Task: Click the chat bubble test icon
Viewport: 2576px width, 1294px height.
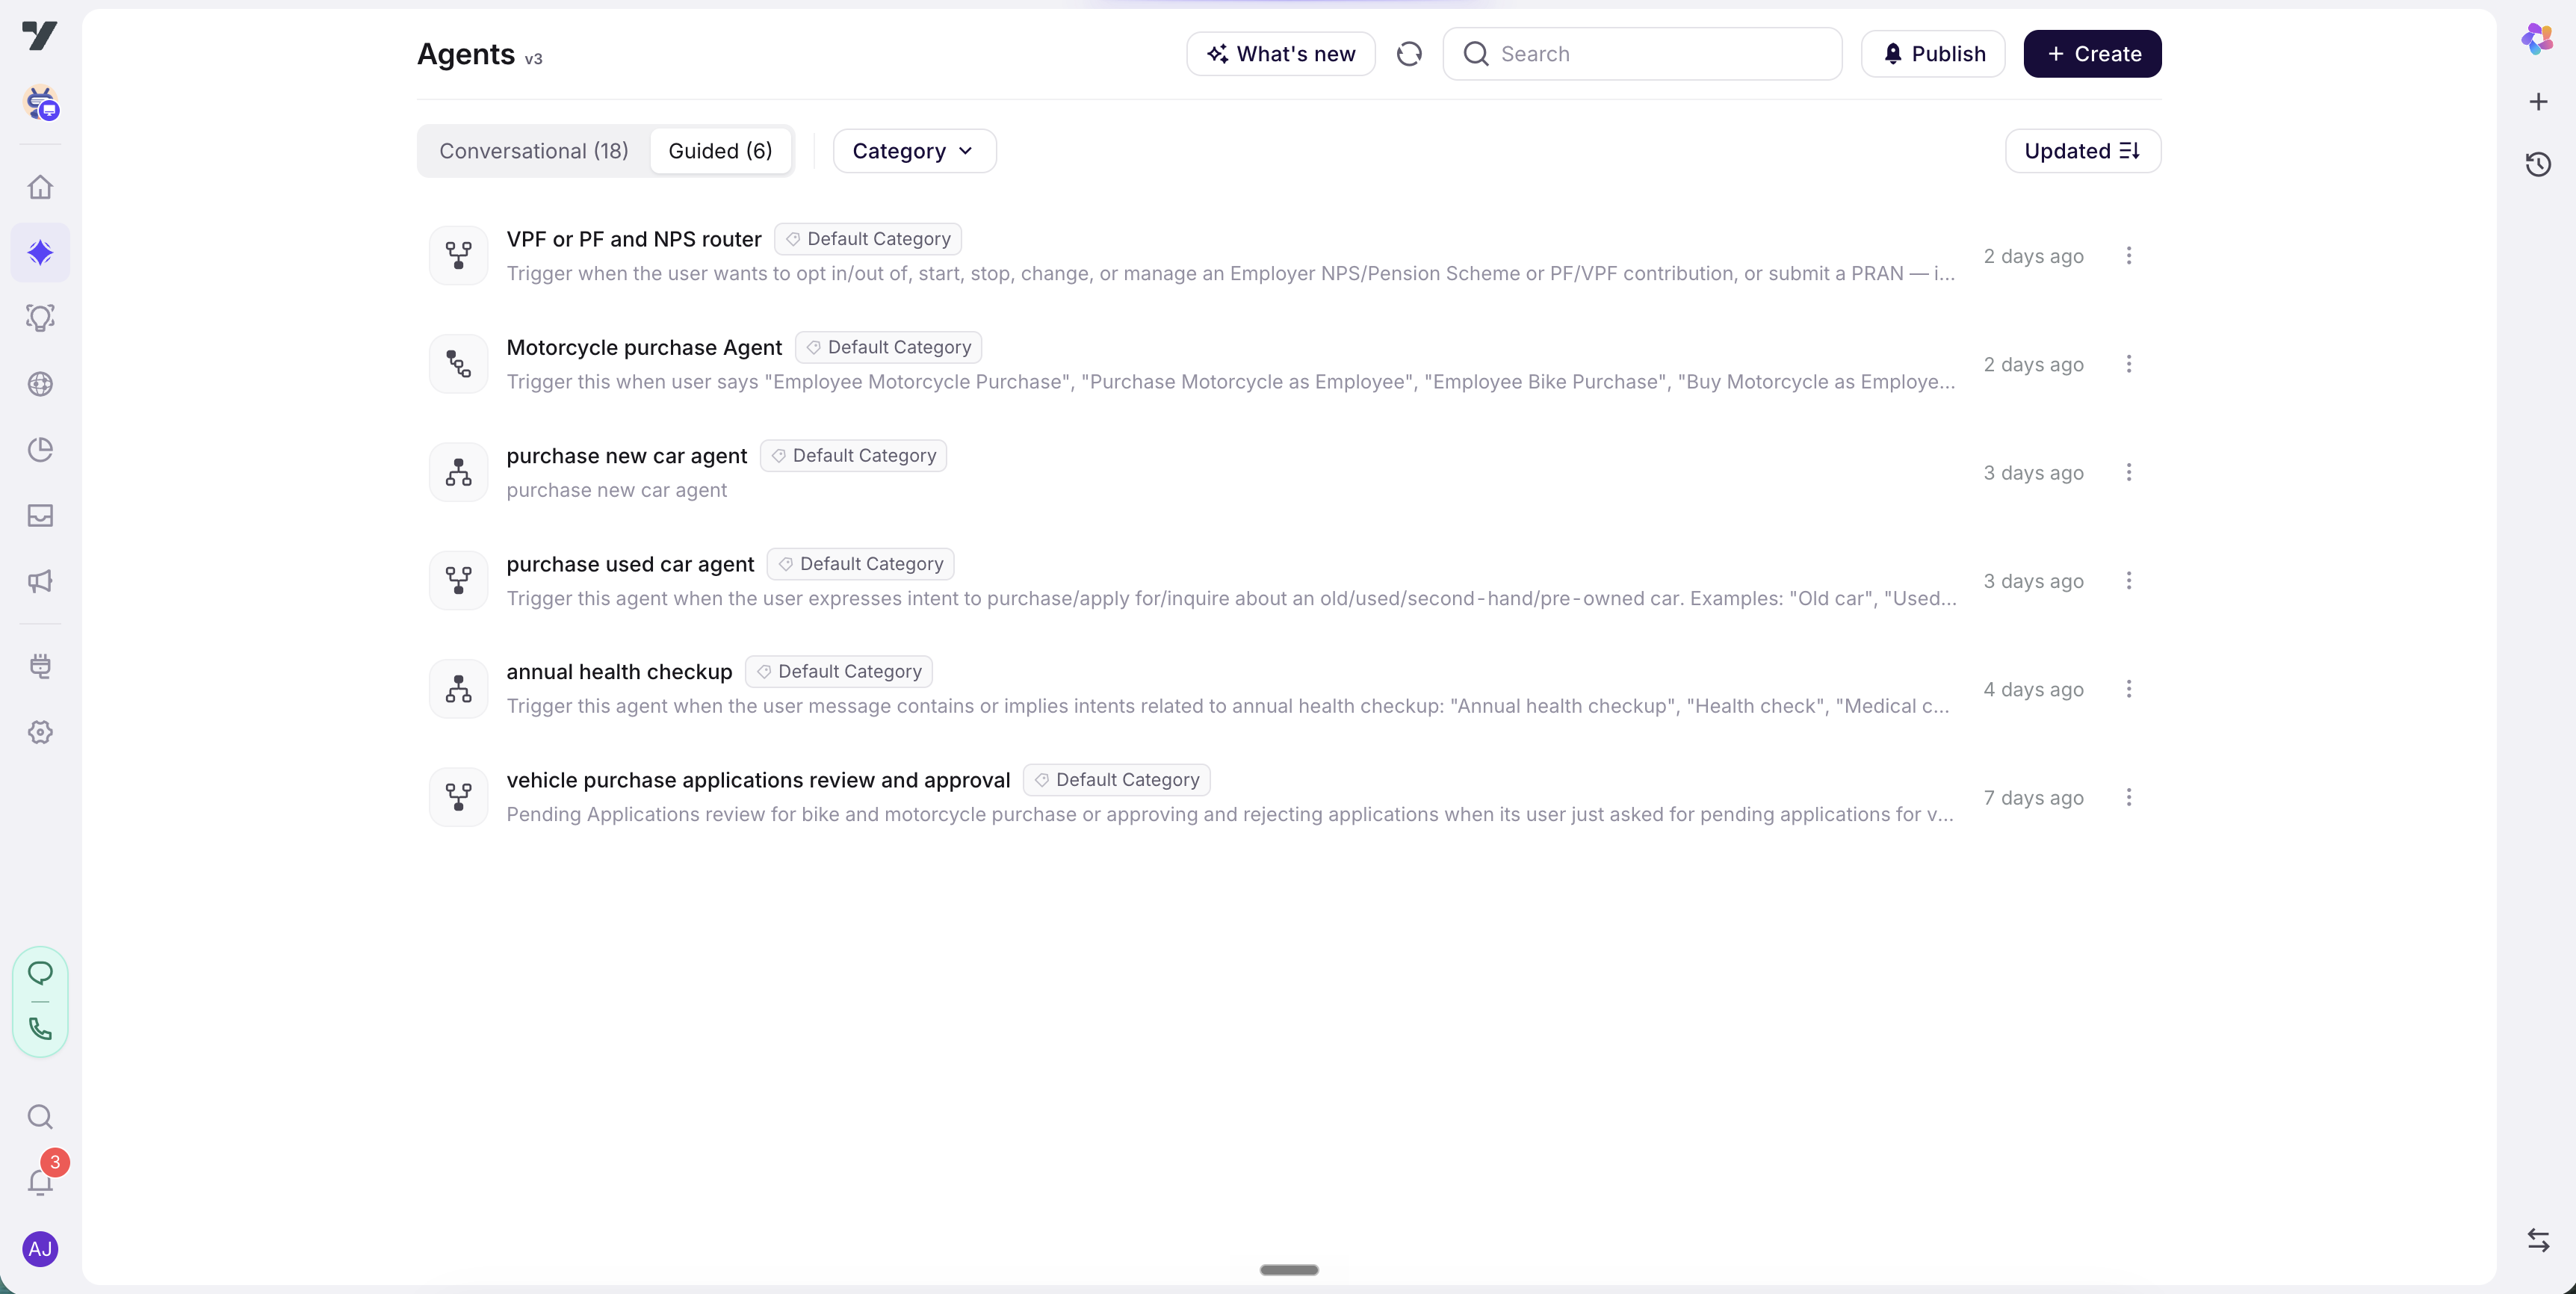Action: pyautogui.click(x=40, y=973)
